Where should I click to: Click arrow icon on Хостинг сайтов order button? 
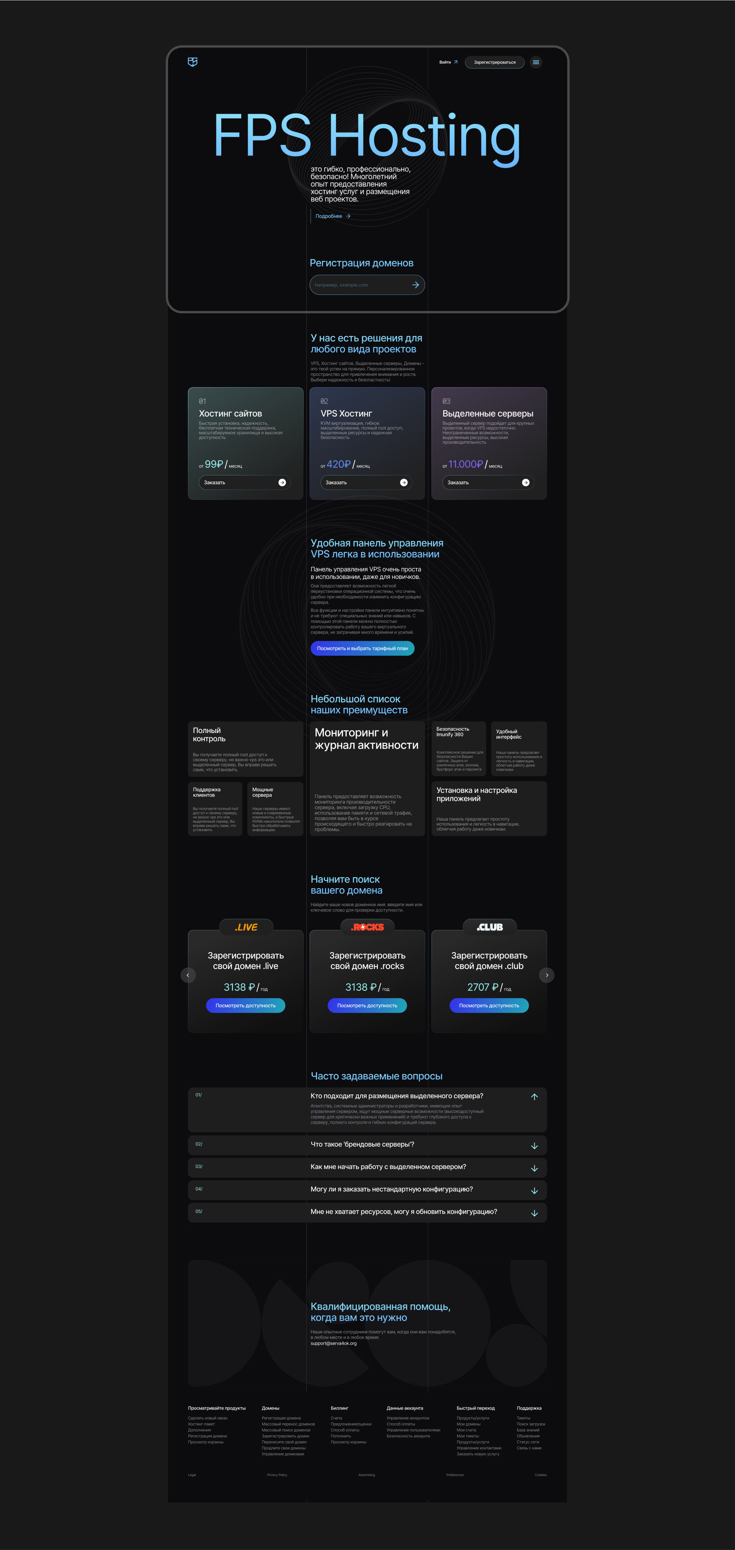[x=282, y=483]
